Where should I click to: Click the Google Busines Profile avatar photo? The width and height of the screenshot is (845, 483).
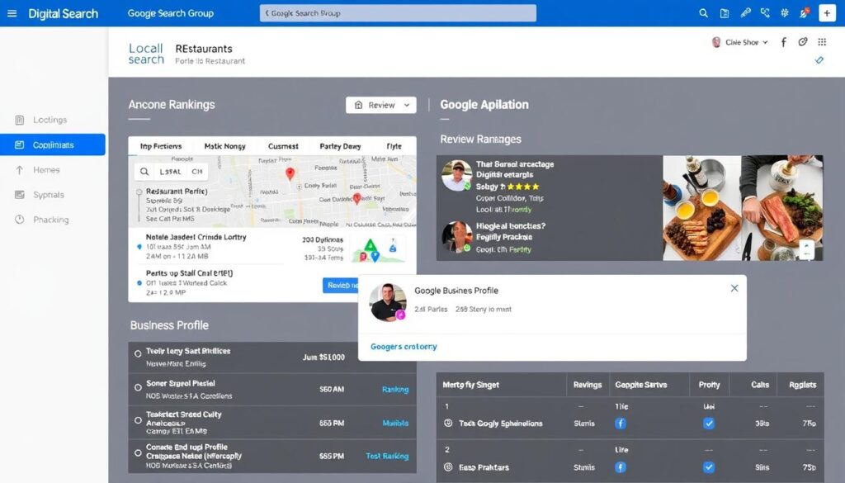388,302
